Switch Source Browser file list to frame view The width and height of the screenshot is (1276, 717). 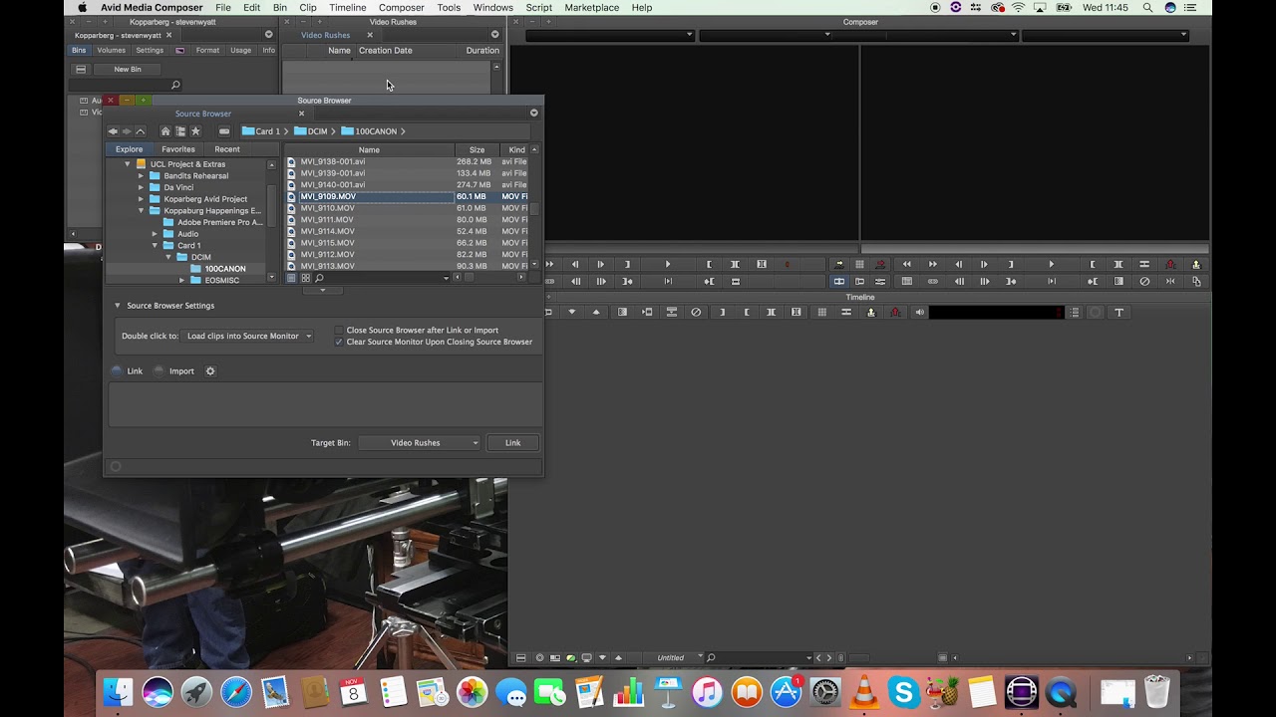click(x=305, y=278)
